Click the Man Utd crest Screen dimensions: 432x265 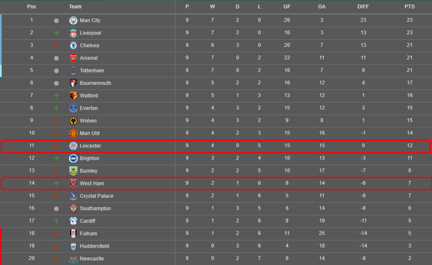73,133
